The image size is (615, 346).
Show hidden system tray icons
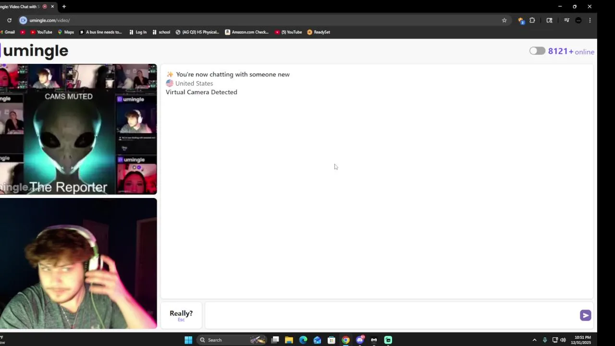point(534,340)
